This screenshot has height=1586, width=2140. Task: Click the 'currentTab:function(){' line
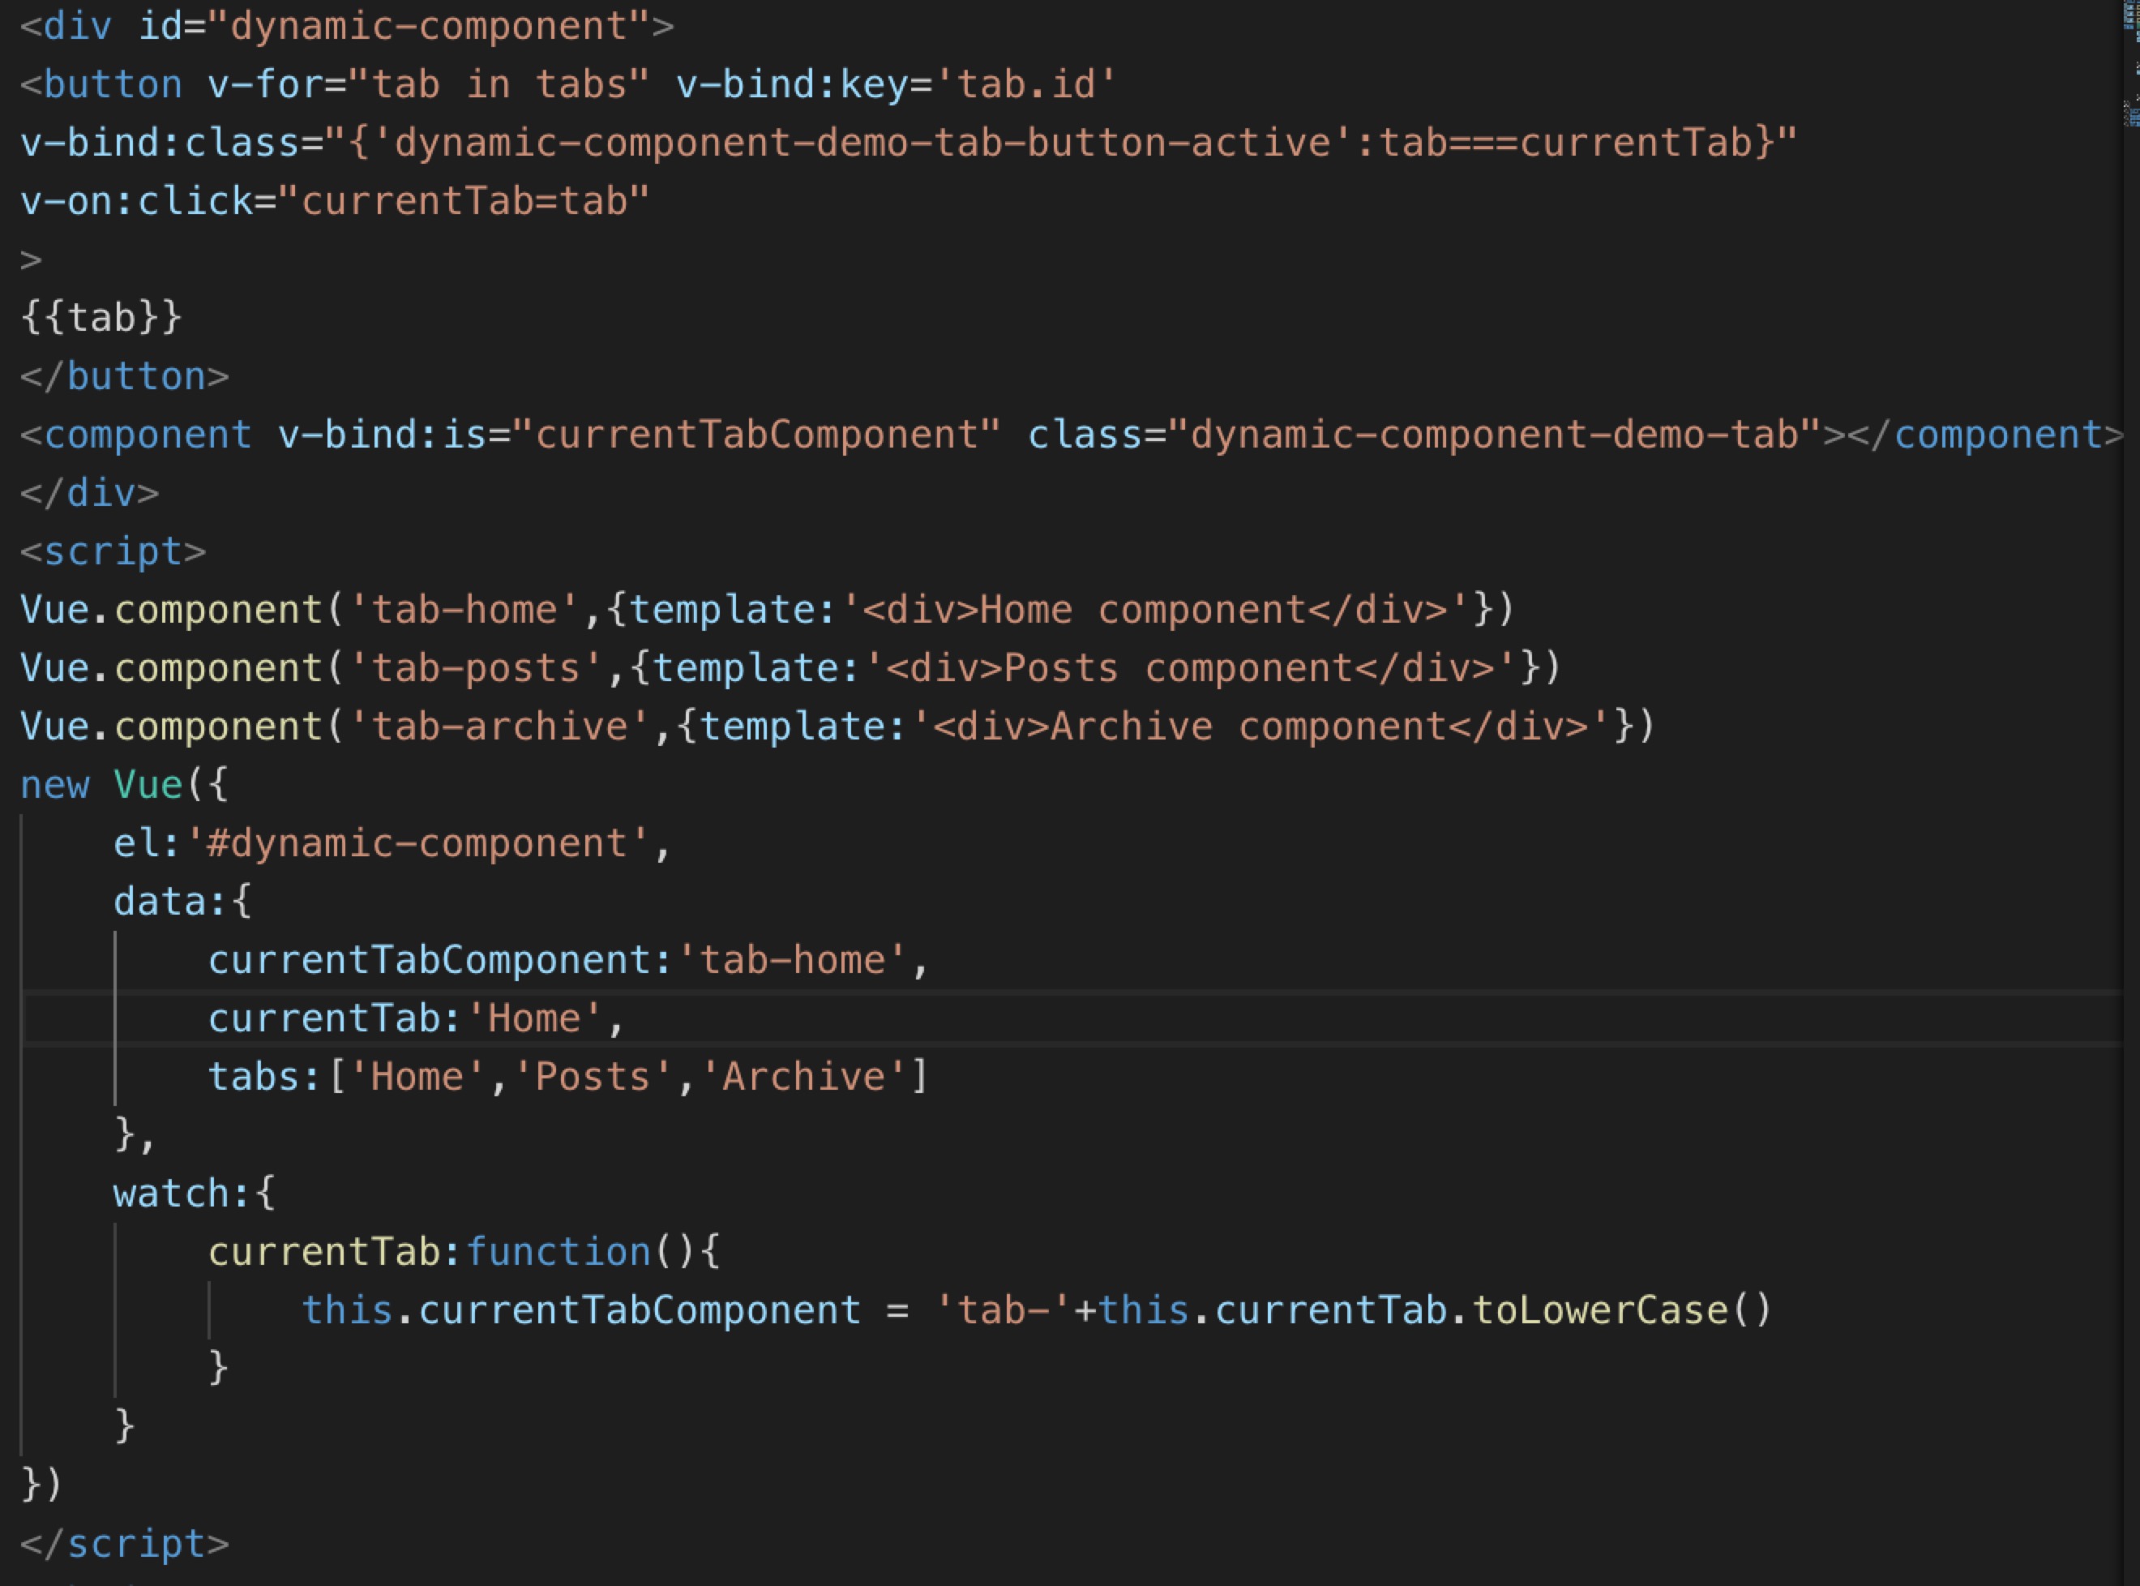coord(464,1253)
